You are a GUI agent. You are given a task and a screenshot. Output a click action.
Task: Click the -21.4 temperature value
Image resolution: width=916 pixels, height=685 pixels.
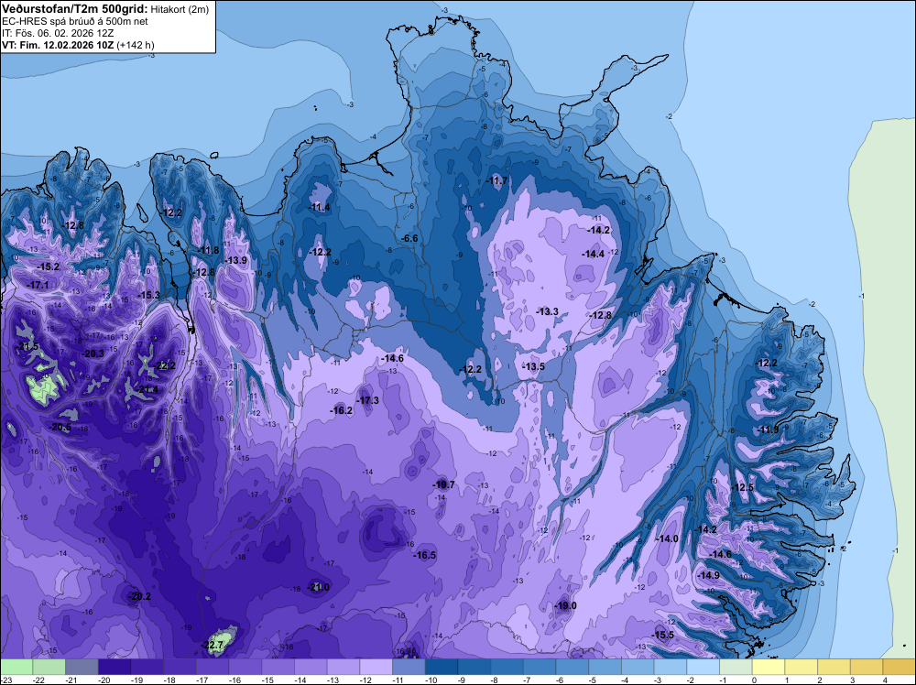pos(147,389)
